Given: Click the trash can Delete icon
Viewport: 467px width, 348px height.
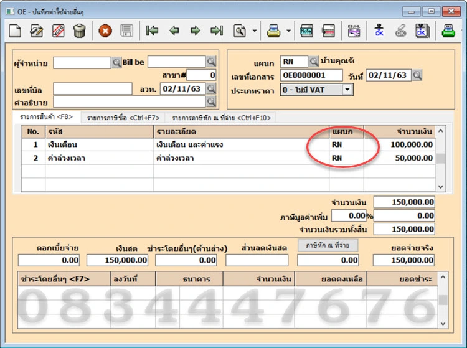Looking at the screenshot, I should tap(80, 31).
